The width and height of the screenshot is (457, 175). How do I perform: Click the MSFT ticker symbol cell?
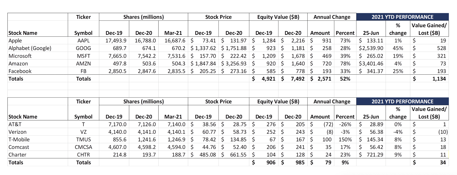pos(83,56)
